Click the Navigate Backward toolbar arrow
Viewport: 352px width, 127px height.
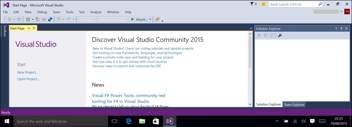pyautogui.click(x=9, y=19)
